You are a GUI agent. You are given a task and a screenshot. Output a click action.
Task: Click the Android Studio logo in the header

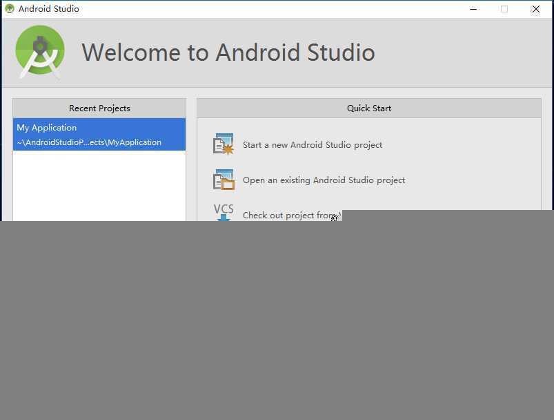pos(40,51)
